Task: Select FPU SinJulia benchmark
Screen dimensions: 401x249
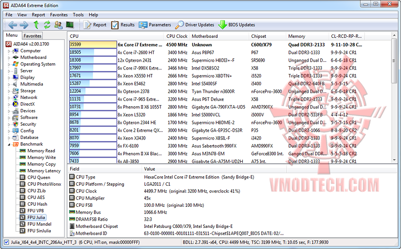Action: [39, 231]
